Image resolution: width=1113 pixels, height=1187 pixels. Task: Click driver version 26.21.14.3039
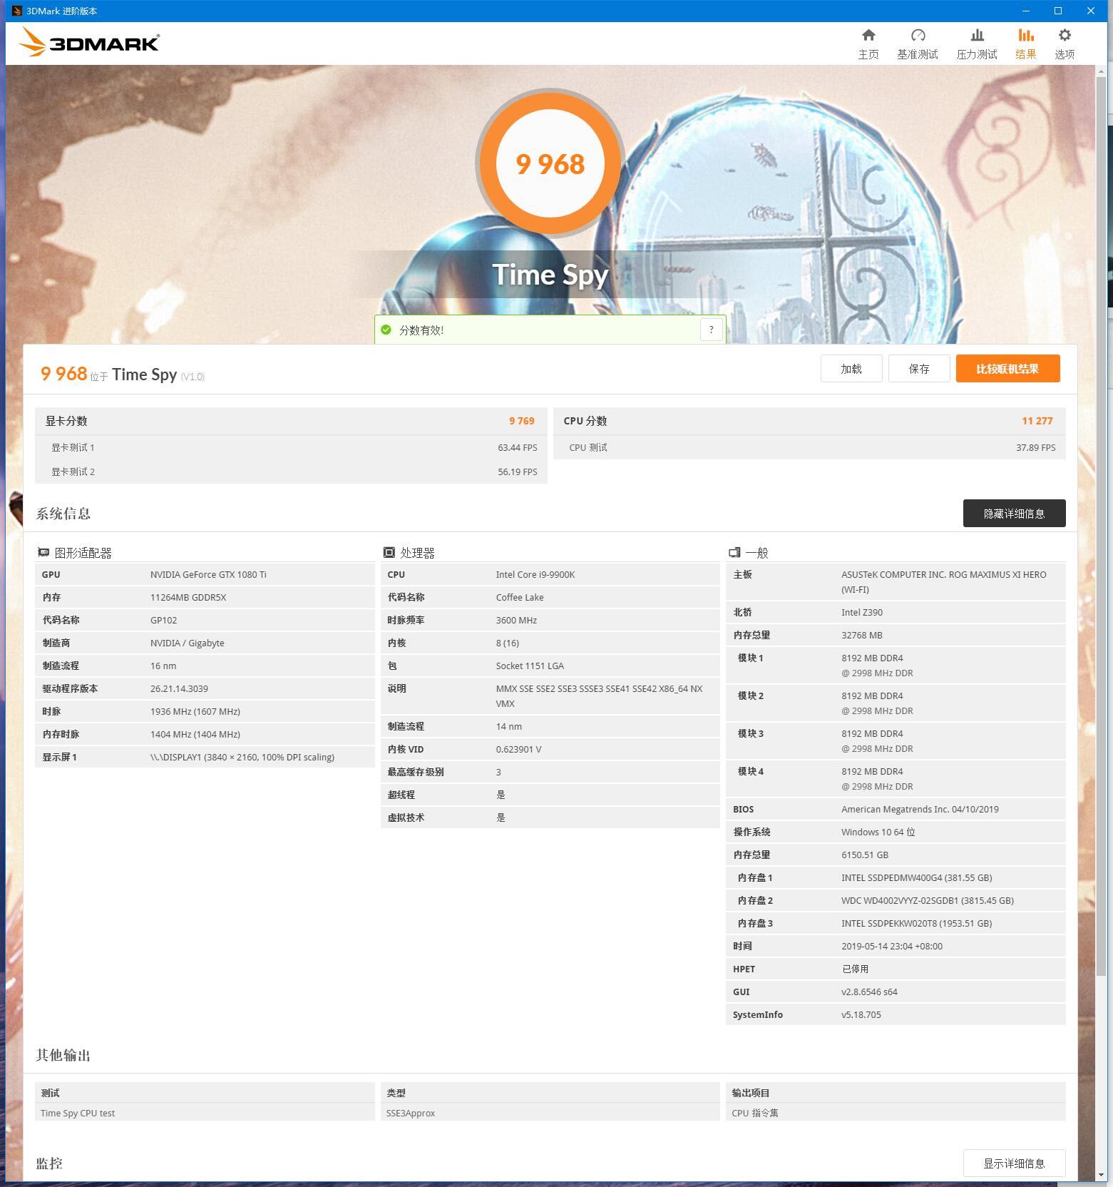[179, 688]
